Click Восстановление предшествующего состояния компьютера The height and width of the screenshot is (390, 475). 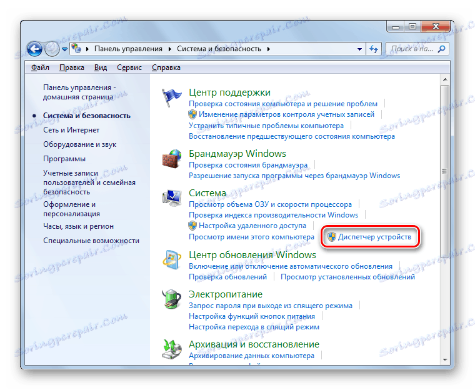coord(292,136)
